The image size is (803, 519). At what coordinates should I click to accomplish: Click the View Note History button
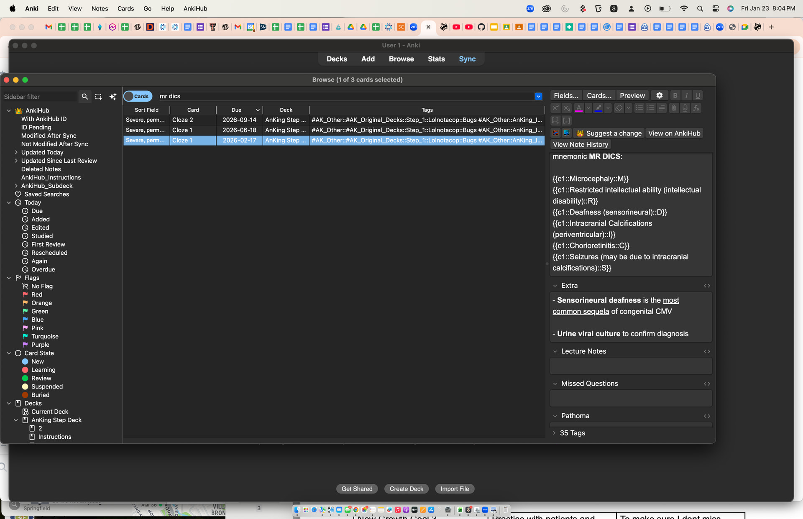(580, 145)
